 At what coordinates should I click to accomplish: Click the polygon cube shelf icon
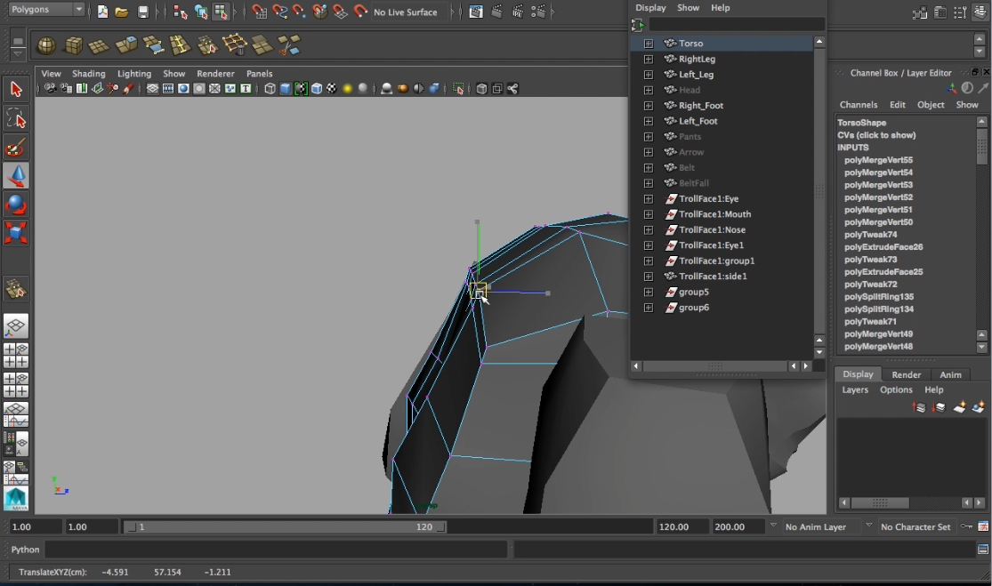pyautogui.click(x=74, y=45)
